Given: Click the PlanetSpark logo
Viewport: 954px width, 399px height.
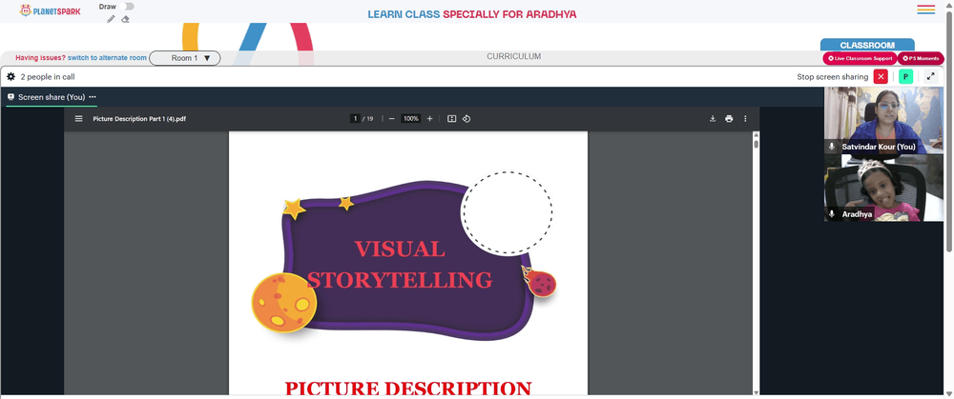Looking at the screenshot, I should pyautogui.click(x=50, y=10).
